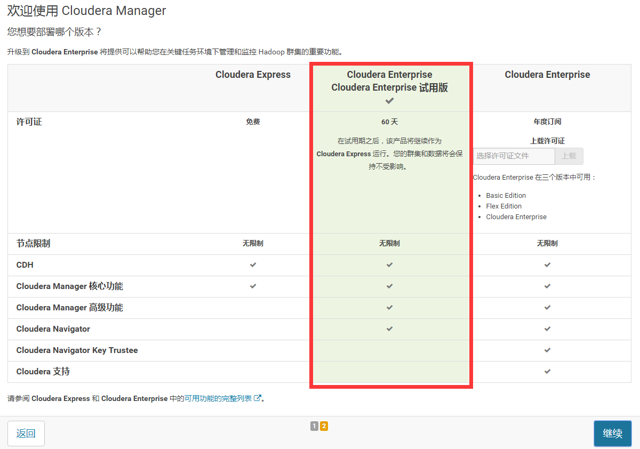Click Cloudera Navigator checkmark in subscribed Enterprise column

[x=547, y=329]
